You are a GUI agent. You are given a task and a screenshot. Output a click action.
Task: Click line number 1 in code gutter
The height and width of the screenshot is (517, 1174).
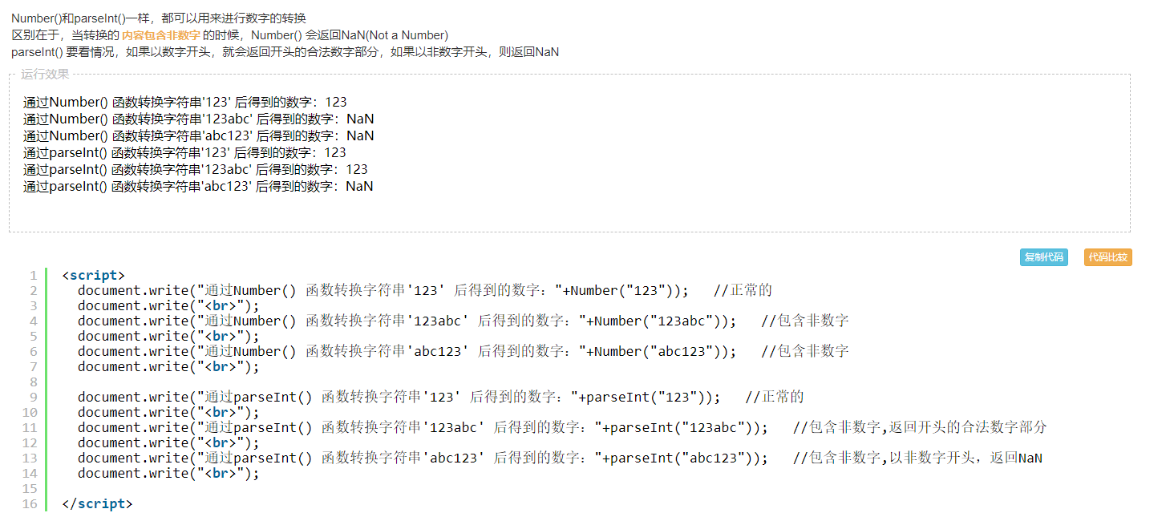[34, 276]
